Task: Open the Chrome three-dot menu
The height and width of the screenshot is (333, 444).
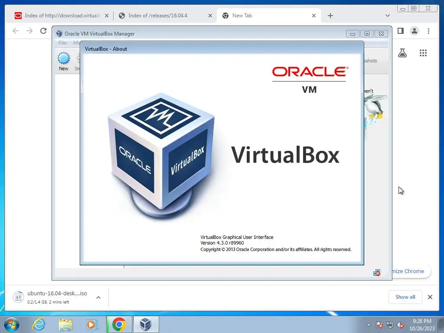Action: coord(428,31)
